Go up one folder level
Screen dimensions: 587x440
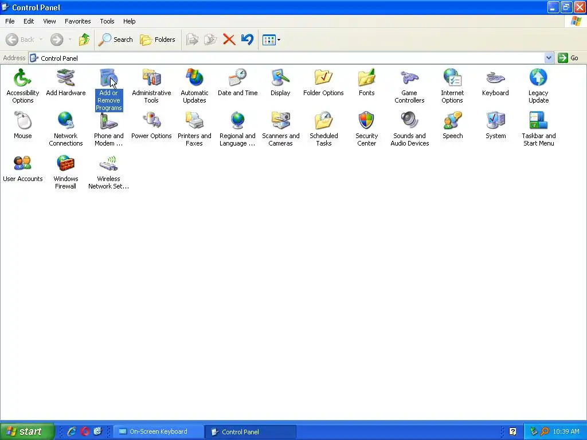84,40
